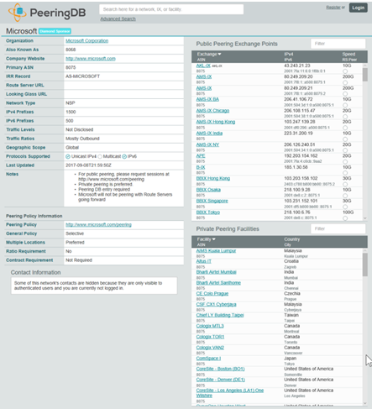
Task: Click the Country column header
Action: pyautogui.click(x=292, y=239)
